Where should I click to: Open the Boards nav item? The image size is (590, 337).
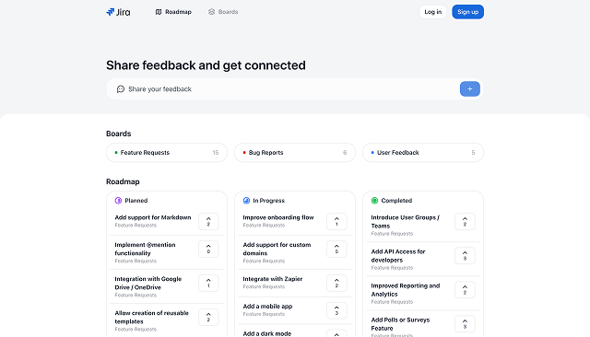click(x=223, y=12)
